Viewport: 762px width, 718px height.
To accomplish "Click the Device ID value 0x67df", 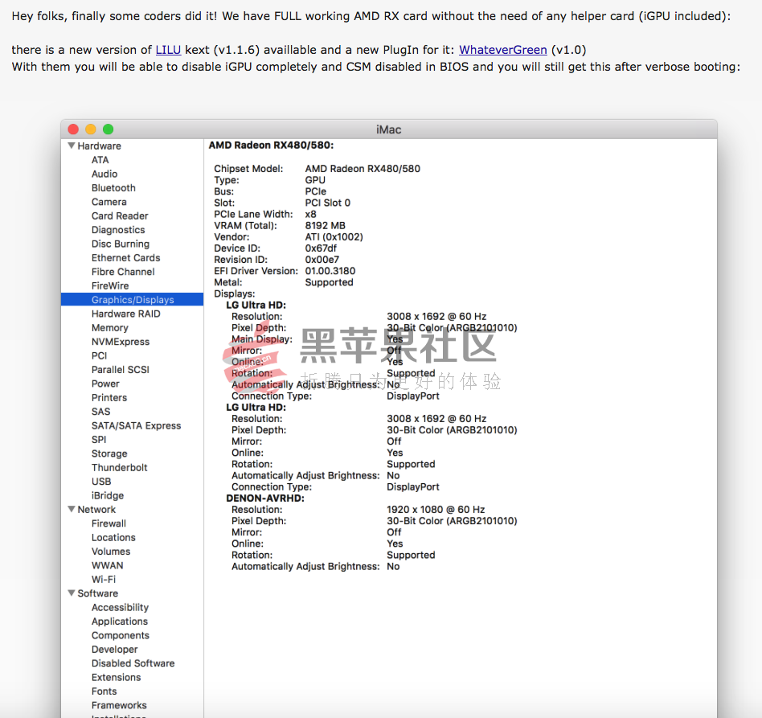I will pyautogui.click(x=321, y=248).
